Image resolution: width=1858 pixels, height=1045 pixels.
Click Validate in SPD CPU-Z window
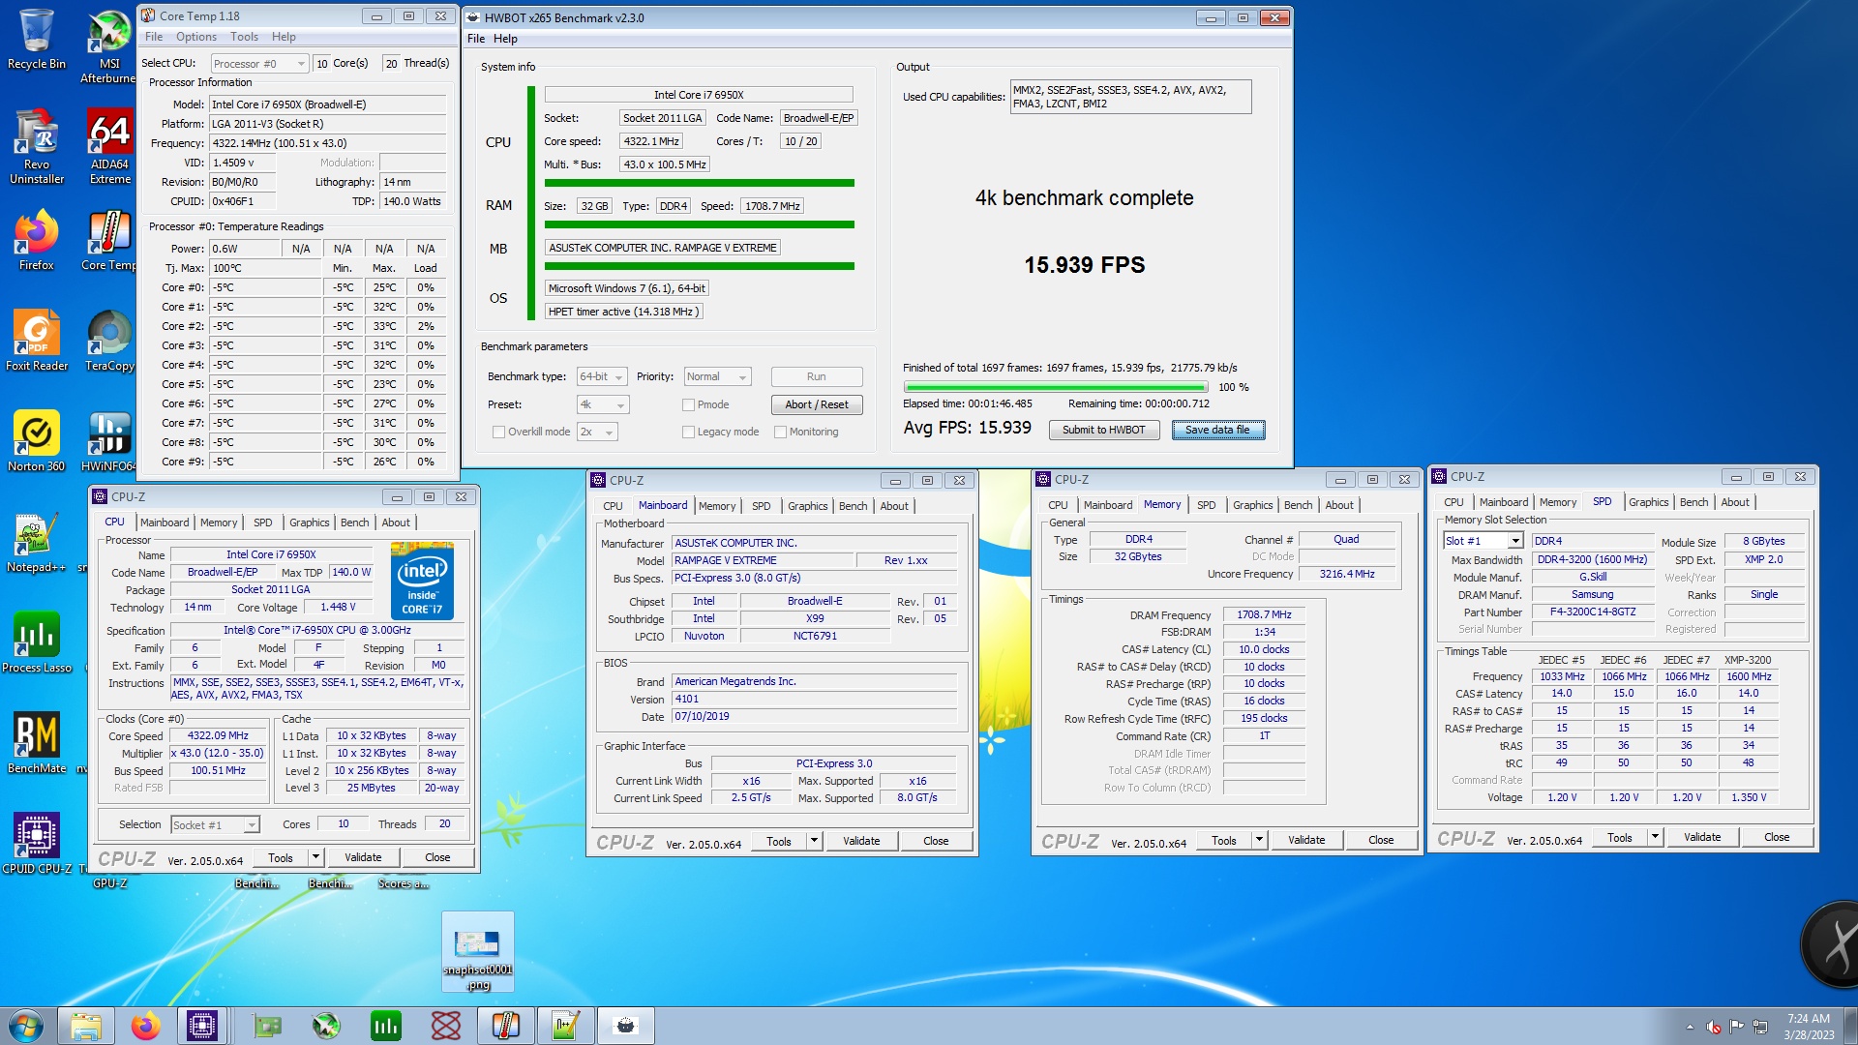(x=1701, y=838)
